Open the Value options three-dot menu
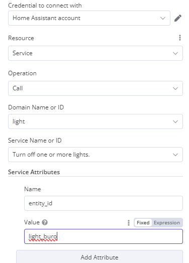 point(129,223)
